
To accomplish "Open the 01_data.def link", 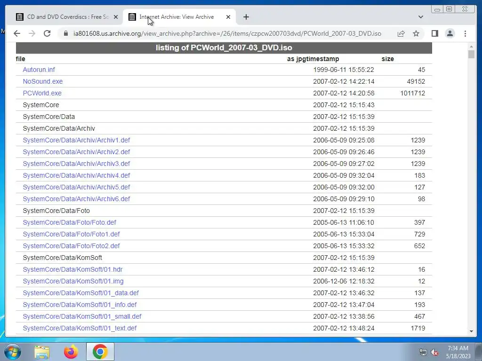I will point(80,293).
